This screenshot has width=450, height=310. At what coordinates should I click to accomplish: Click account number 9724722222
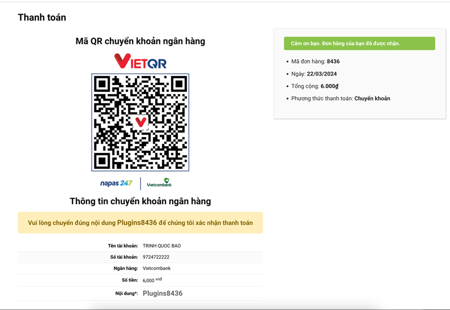[x=156, y=257]
